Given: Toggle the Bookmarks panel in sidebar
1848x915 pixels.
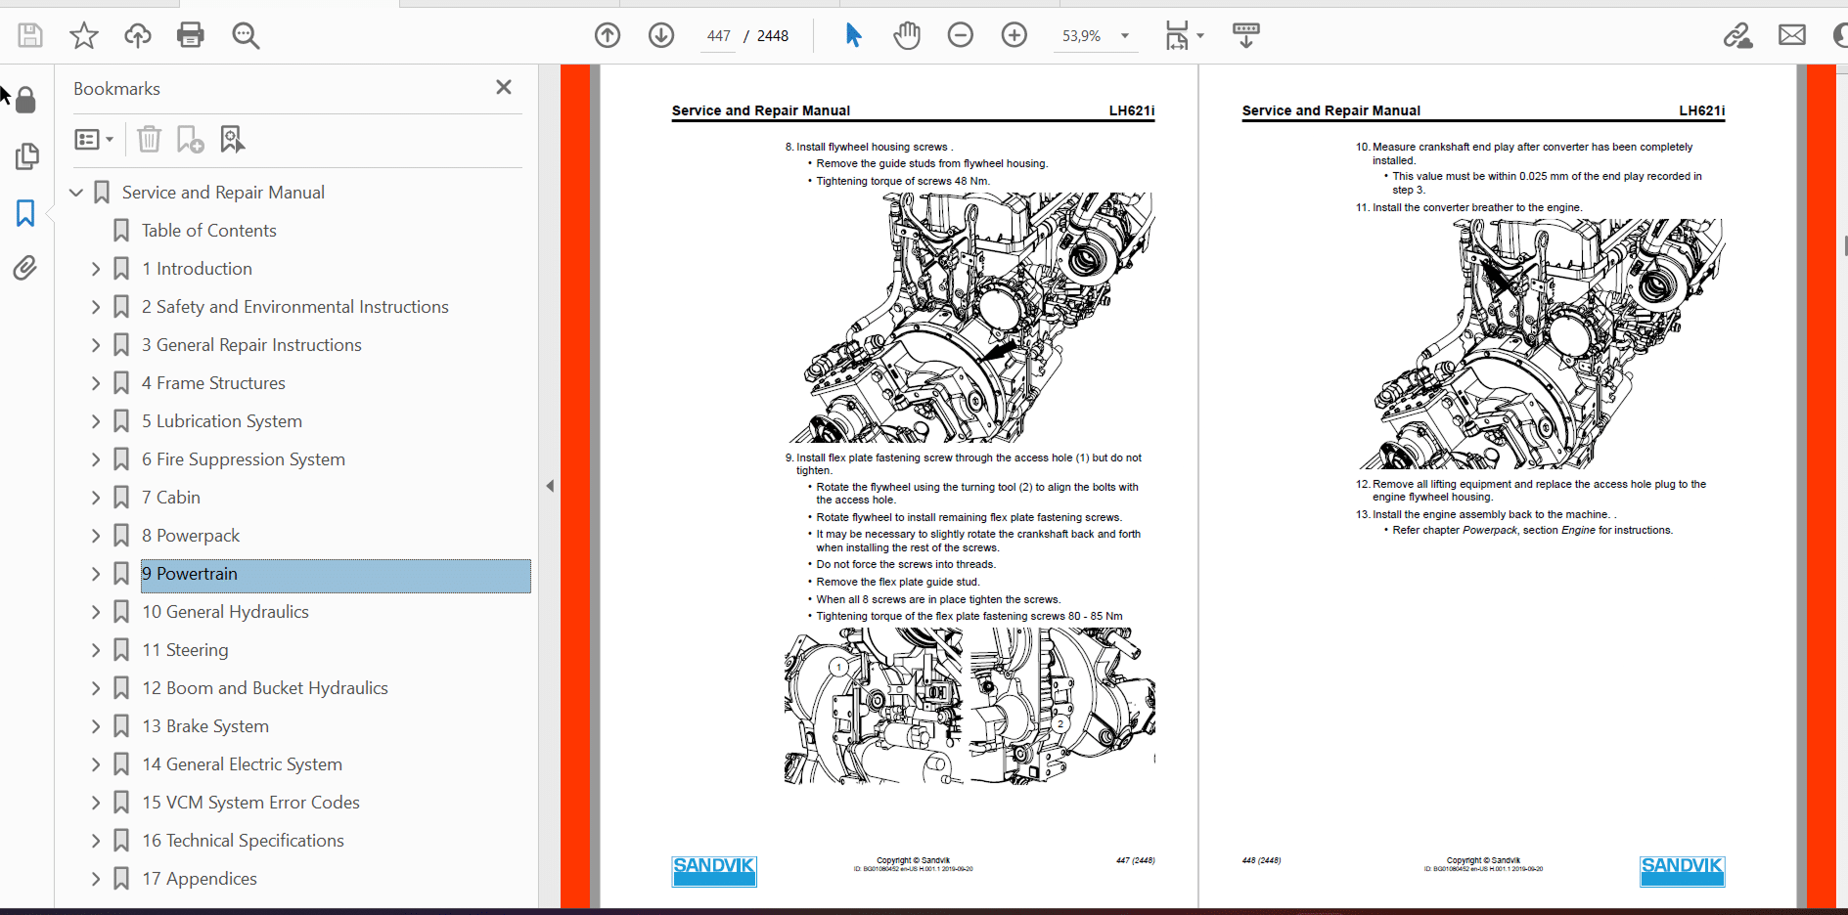Looking at the screenshot, I should click(x=25, y=213).
